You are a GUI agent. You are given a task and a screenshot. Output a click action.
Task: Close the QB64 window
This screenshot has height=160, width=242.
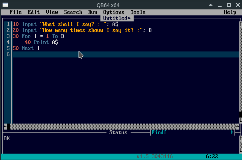coord(238,5)
